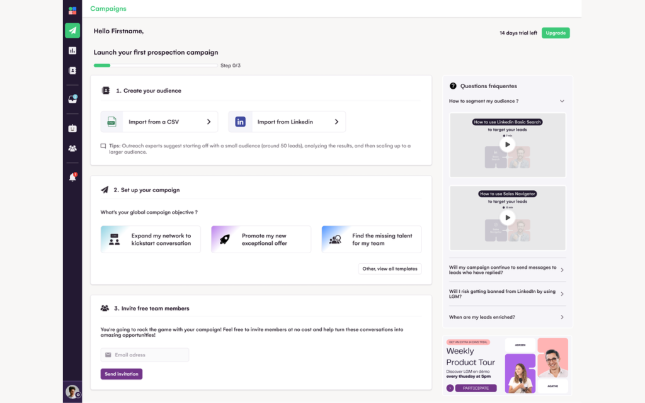Viewport: 645px width, 403px height.
Task: Click the Email adress input field
Action: pyautogui.click(x=145, y=355)
